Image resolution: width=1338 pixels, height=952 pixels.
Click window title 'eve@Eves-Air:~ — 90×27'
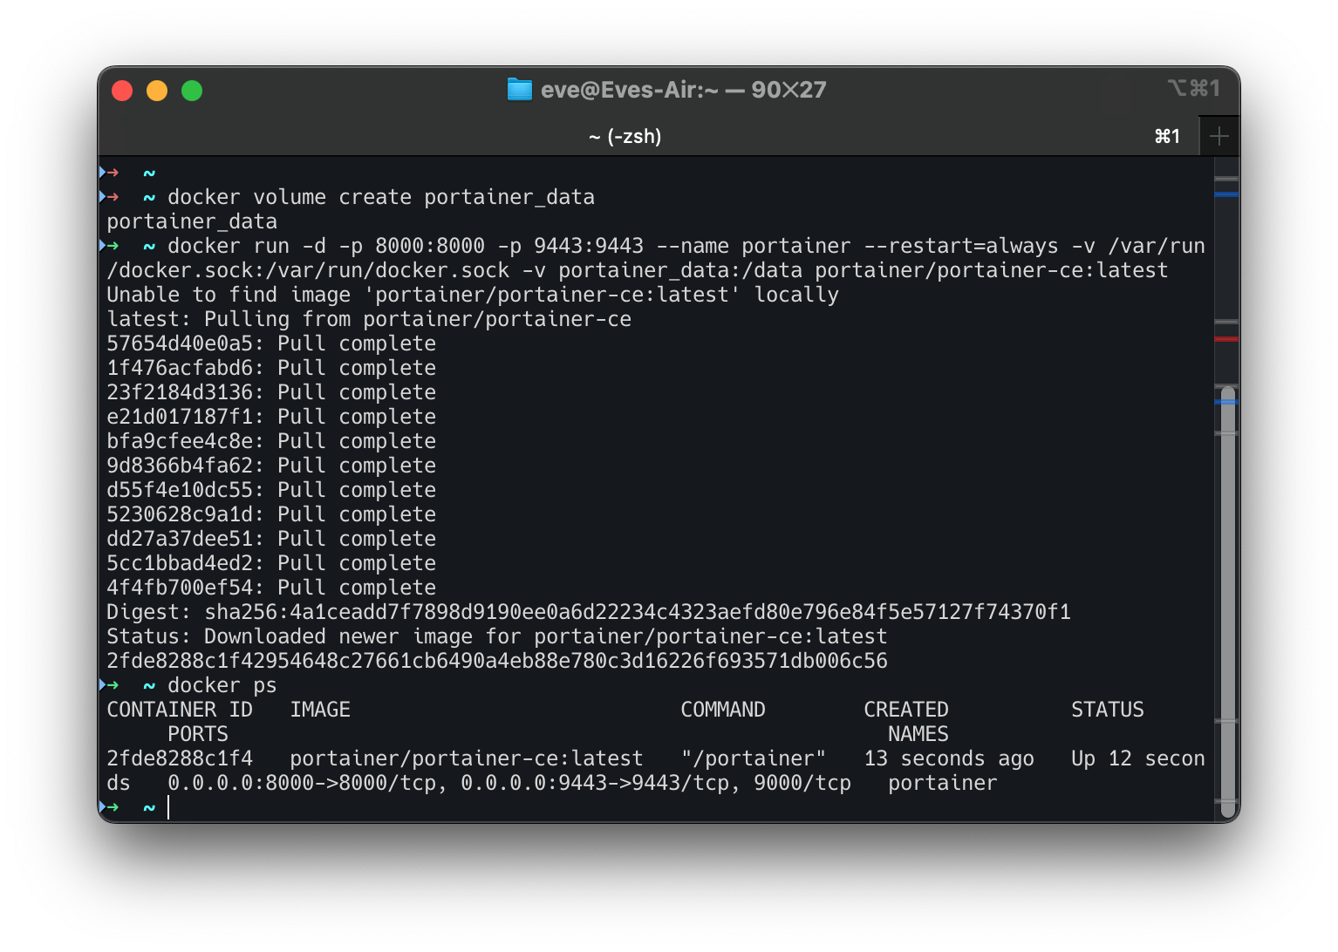[683, 90]
